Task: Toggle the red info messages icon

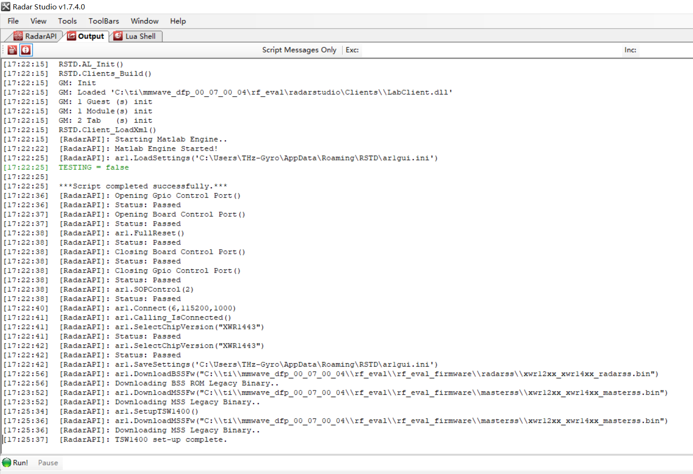Action: [26, 50]
